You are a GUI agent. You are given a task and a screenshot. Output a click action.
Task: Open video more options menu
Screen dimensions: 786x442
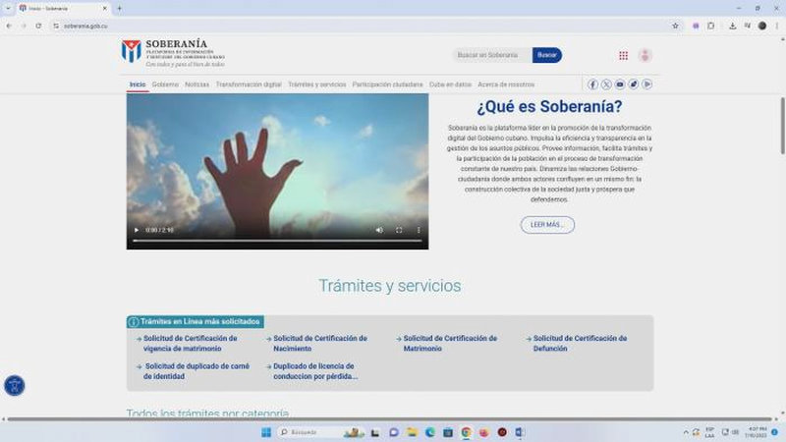419,230
